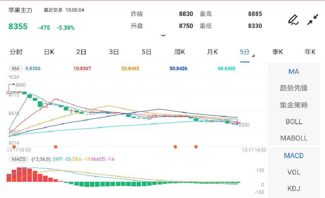Click the 最近交易 15:00:04 timestamp
Screen dimensions: 325x198
pyautogui.click(x=64, y=10)
